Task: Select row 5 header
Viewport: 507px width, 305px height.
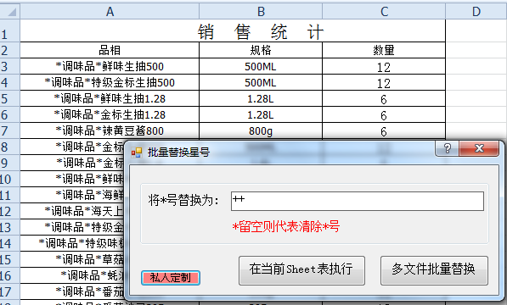Action: click(x=9, y=98)
